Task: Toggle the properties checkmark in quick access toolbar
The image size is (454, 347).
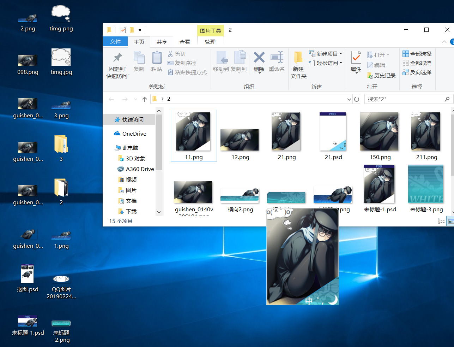Action: (123, 30)
